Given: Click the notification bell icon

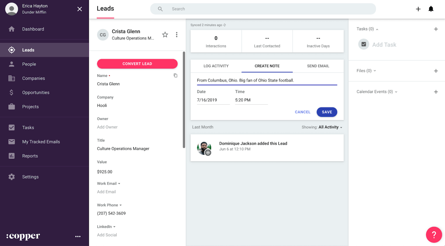Looking at the screenshot, I should click(x=431, y=9).
